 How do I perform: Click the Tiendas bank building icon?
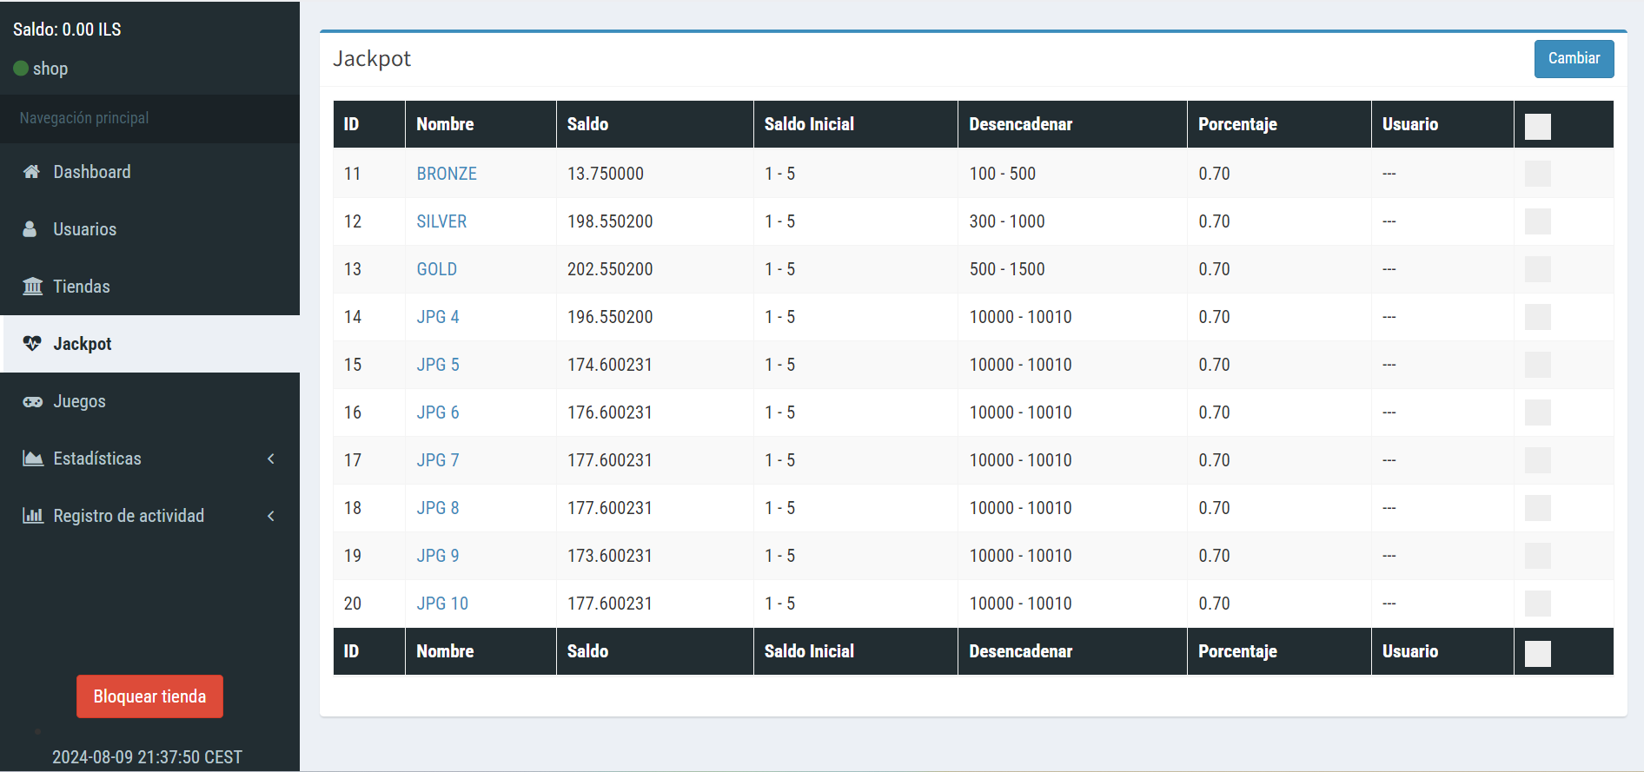point(32,287)
